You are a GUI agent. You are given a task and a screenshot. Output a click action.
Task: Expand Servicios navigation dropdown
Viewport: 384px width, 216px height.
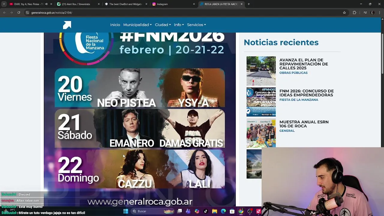coord(196,25)
